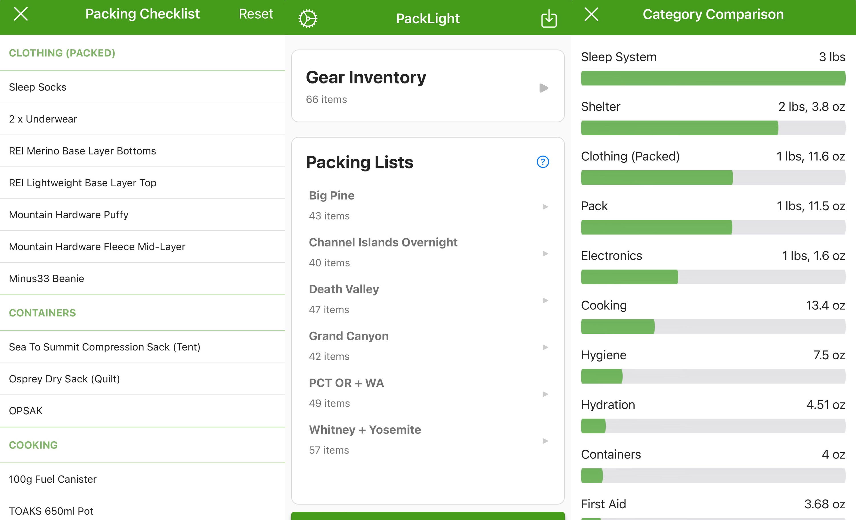The image size is (856, 520).
Task: Expand the Death Valley packing list
Action: click(344, 289)
